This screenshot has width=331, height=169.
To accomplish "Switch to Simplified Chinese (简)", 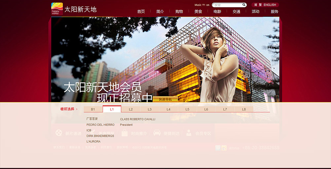I will click(256, 5).
